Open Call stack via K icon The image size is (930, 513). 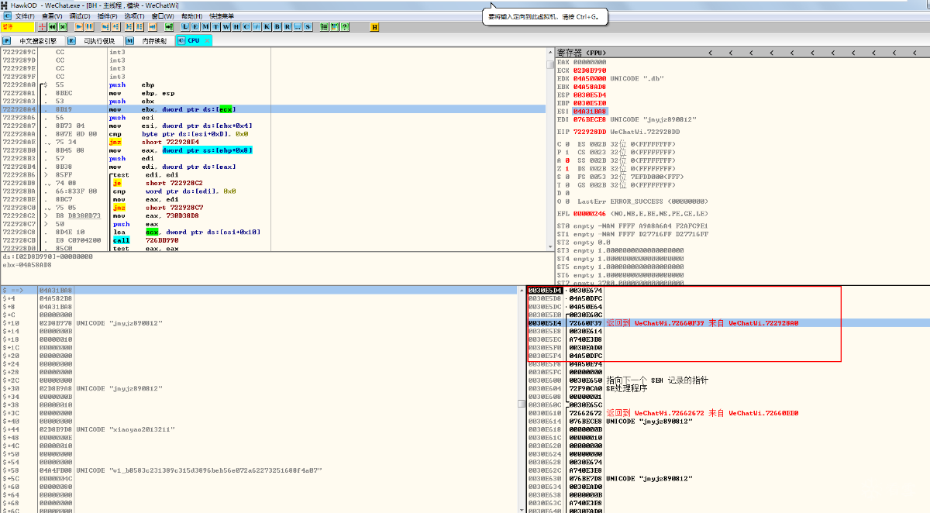pos(267,26)
